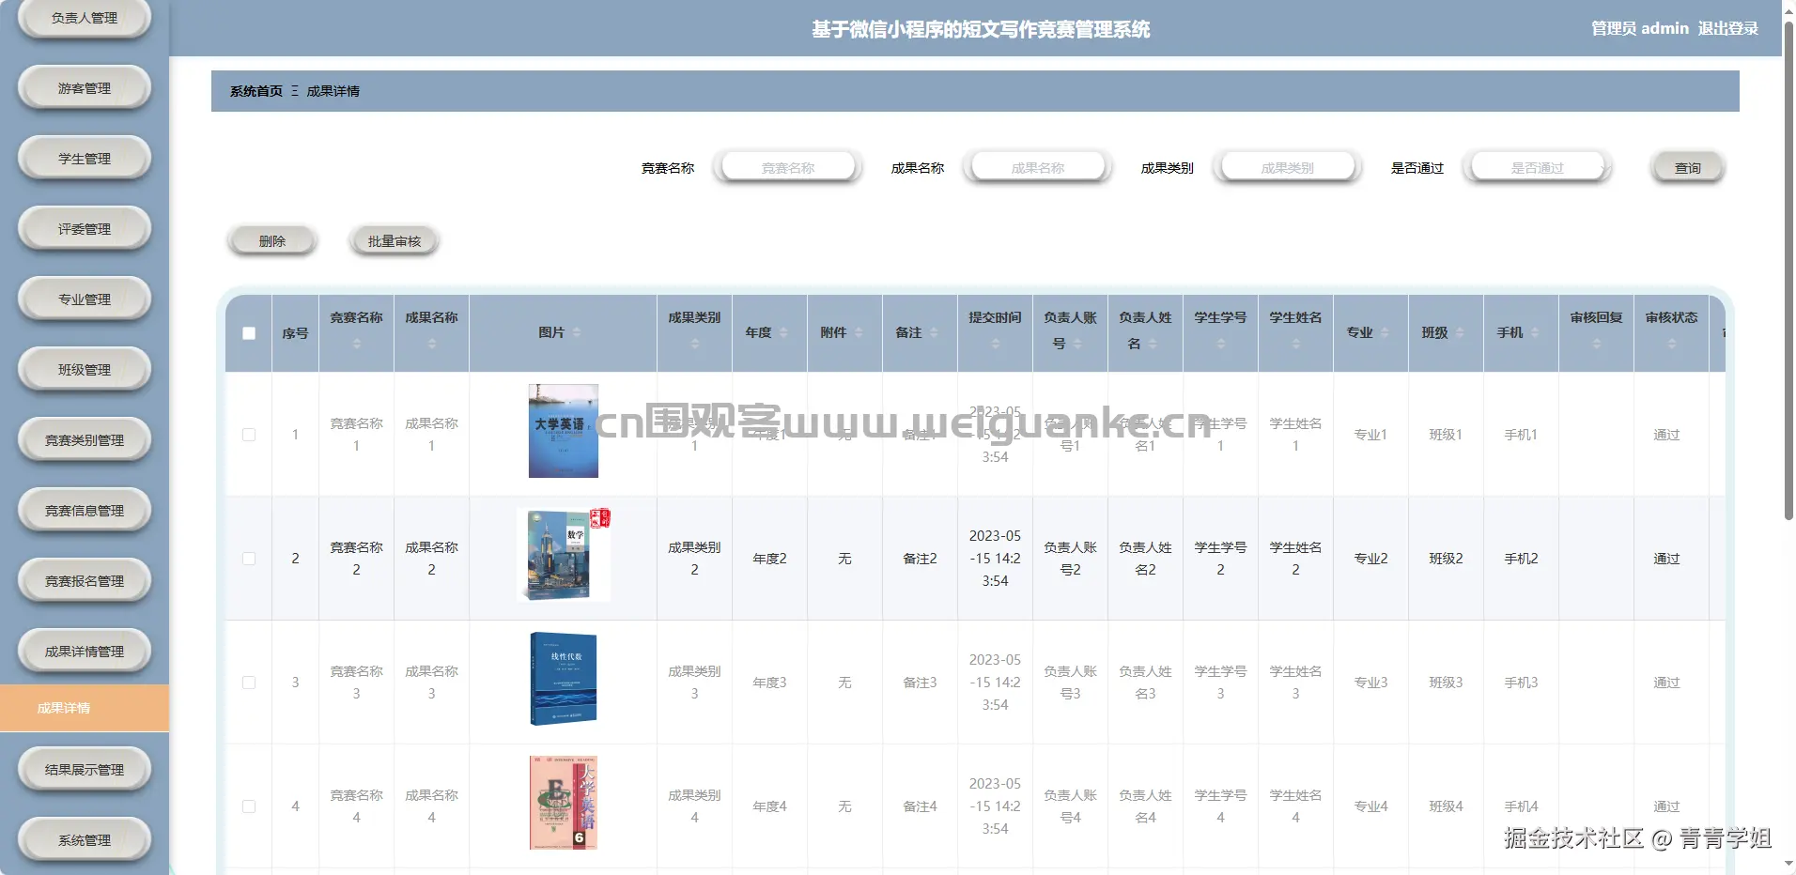Viewport: 1796px width, 875px height.
Task: Expand 负责人管理 sidebar menu
Action: (x=85, y=18)
